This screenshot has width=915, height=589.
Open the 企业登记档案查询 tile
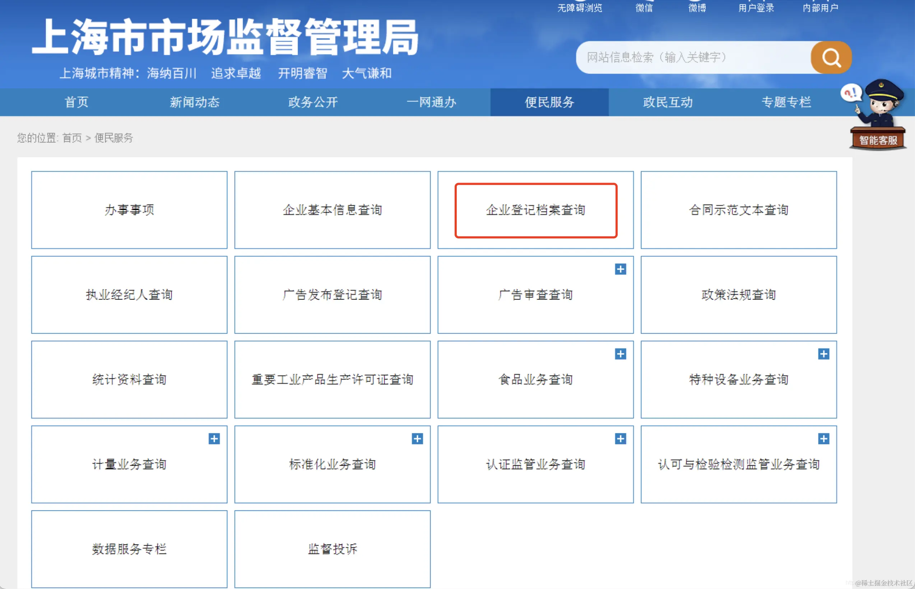(535, 210)
